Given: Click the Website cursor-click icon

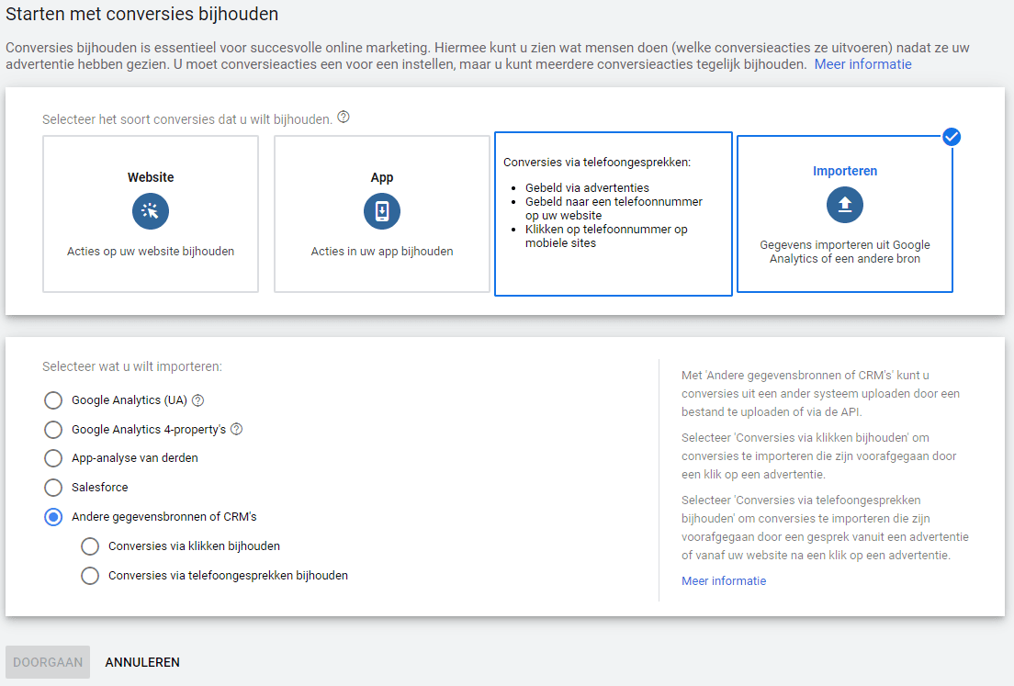Looking at the screenshot, I should pos(151,211).
